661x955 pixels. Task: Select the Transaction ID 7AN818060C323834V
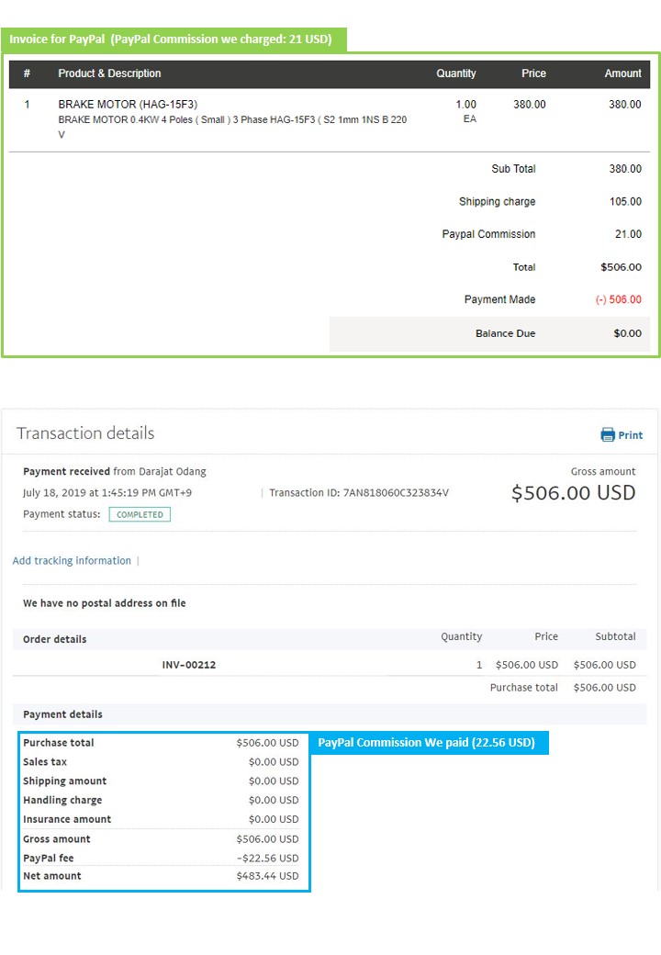(x=397, y=493)
